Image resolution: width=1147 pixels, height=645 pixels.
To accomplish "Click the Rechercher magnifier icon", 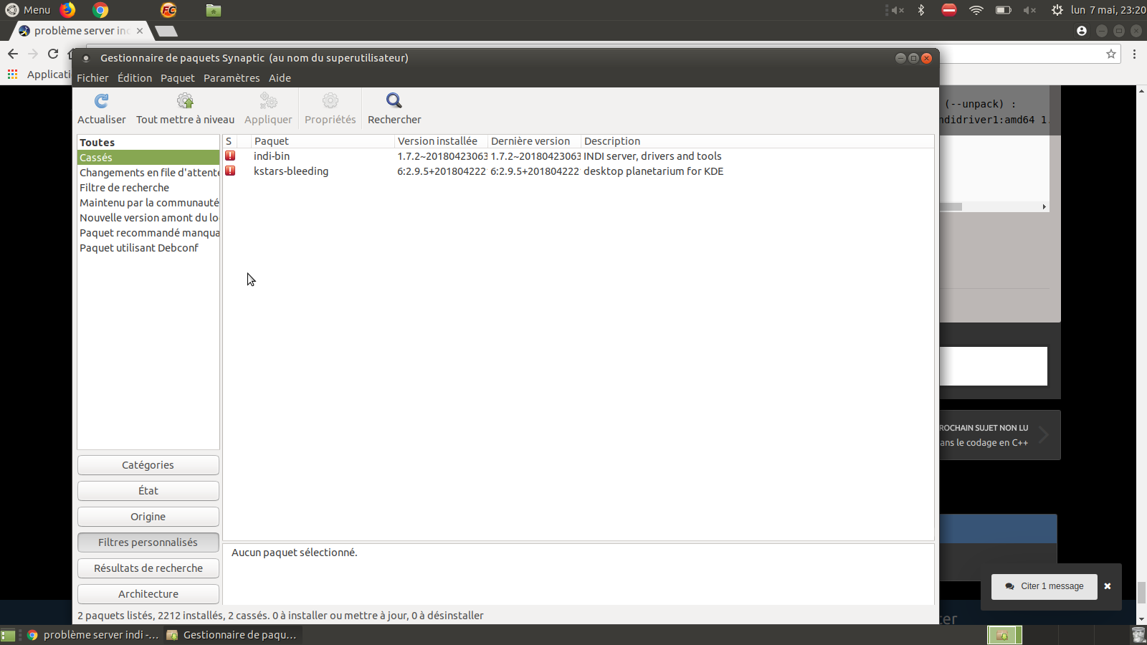I will coord(394,101).
